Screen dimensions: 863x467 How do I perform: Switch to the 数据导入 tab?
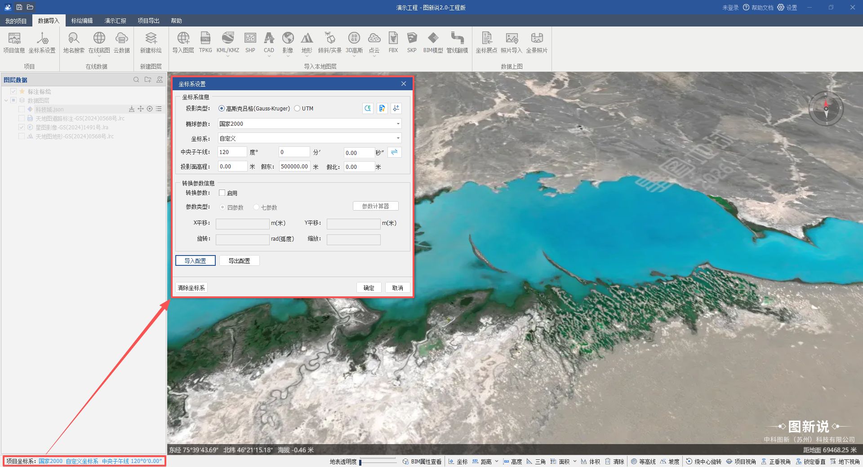49,21
